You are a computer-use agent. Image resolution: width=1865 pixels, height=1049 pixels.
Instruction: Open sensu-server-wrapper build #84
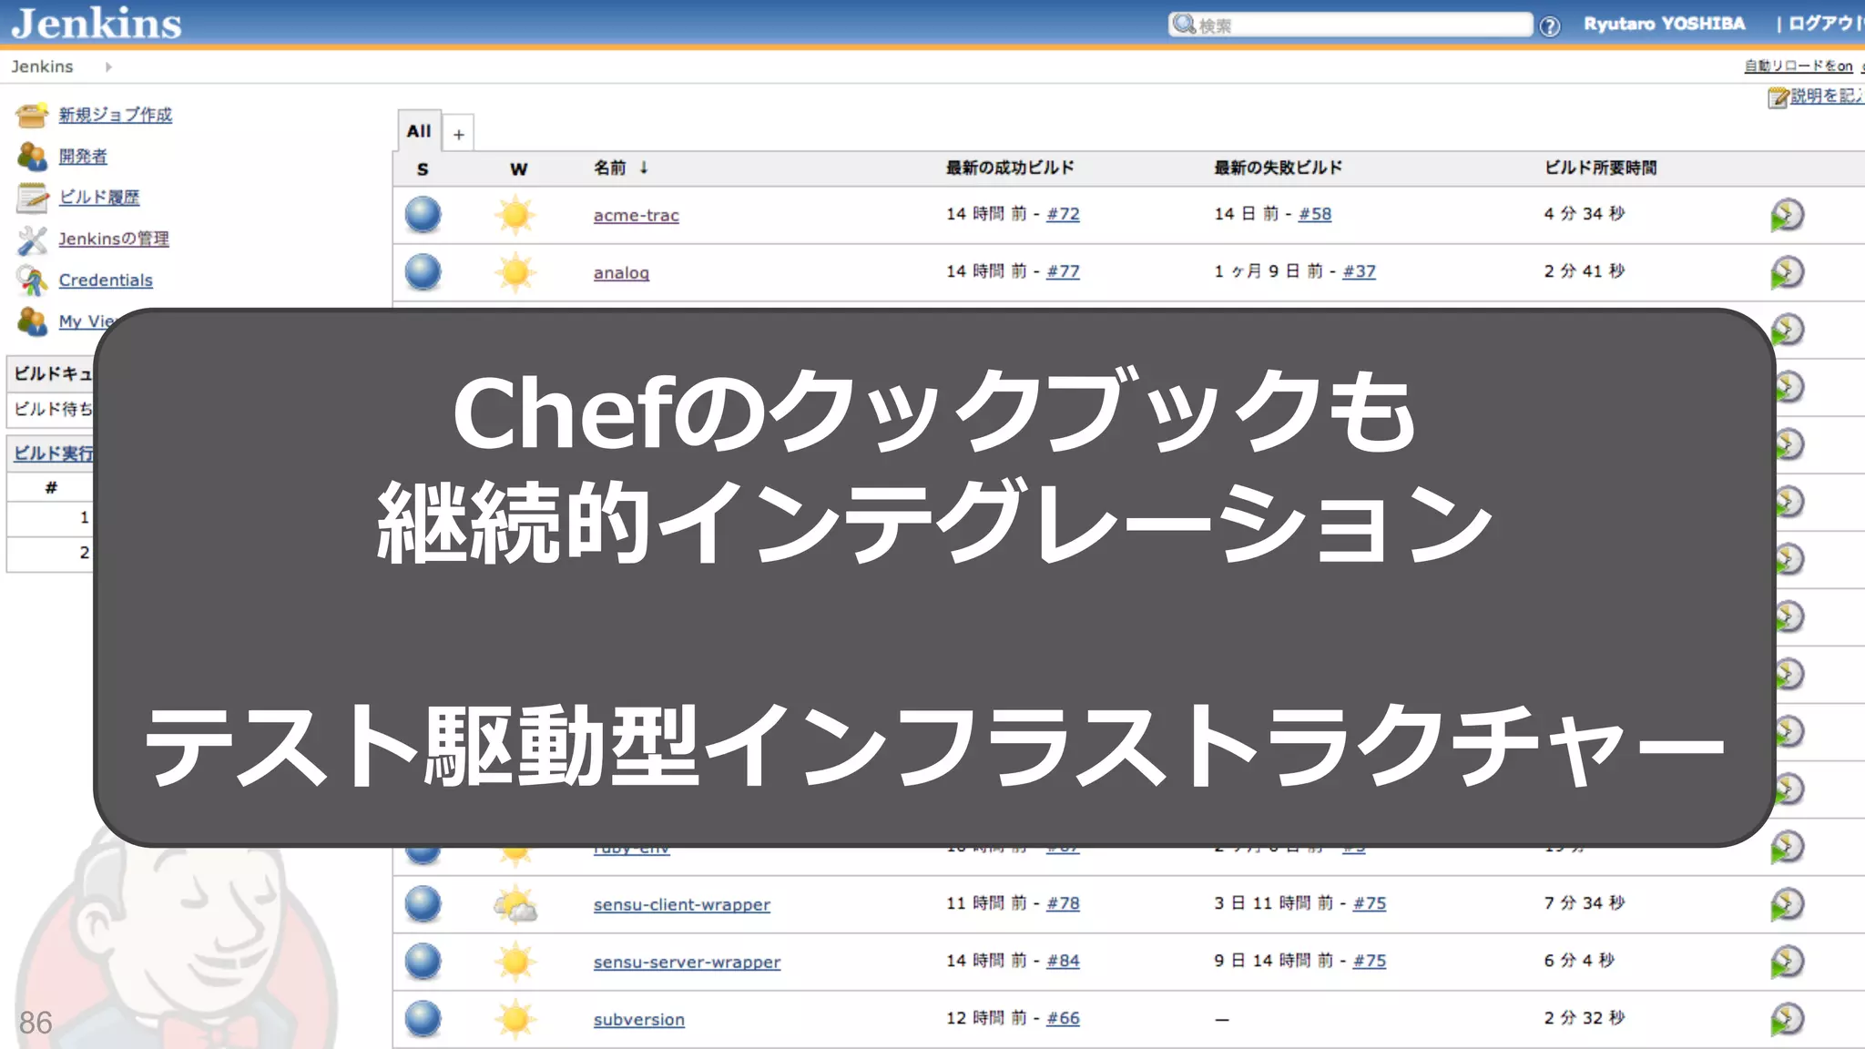click(1063, 961)
